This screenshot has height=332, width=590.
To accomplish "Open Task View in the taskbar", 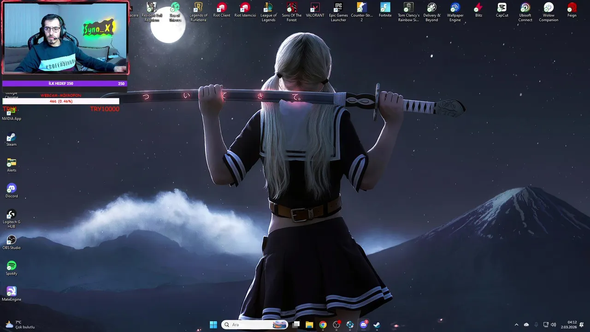I will coord(296,325).
